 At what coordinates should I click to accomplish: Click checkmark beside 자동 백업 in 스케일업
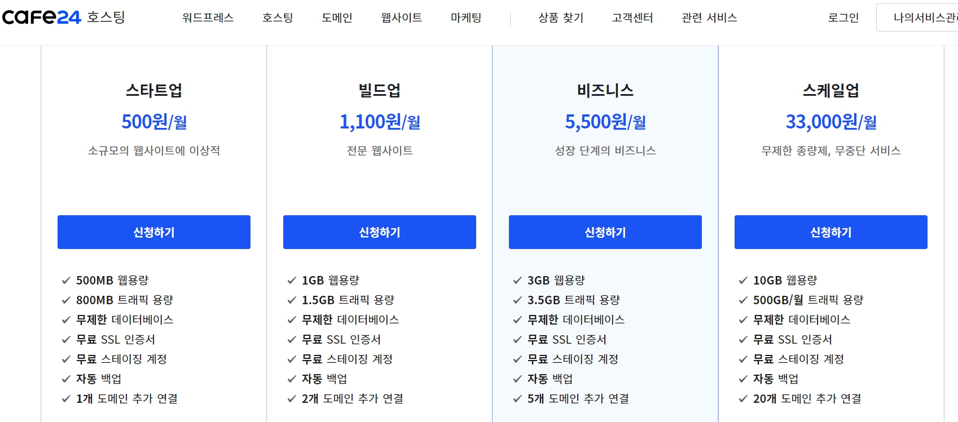[742, 379]
